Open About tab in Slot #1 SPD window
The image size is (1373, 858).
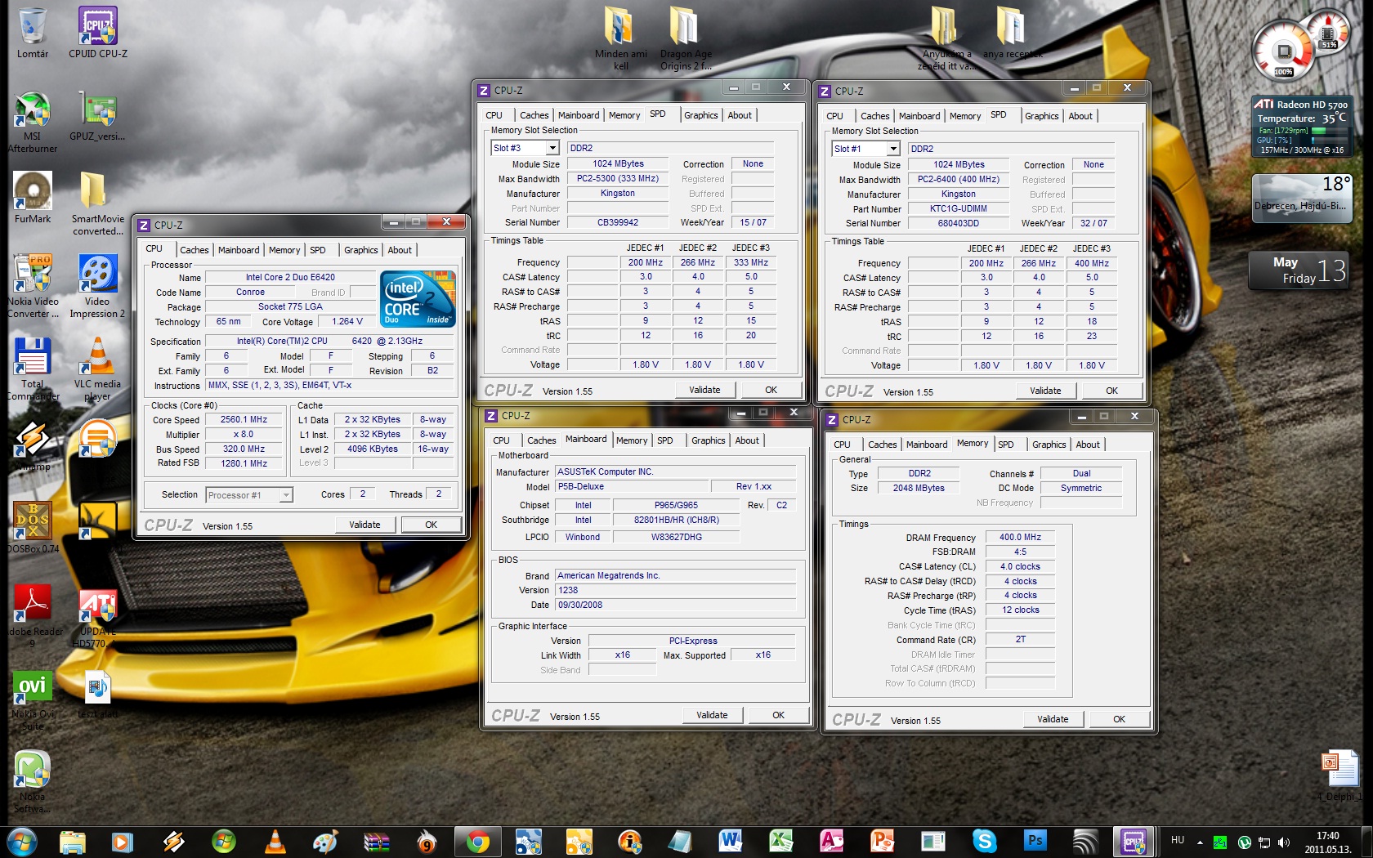pos(1080,116)
